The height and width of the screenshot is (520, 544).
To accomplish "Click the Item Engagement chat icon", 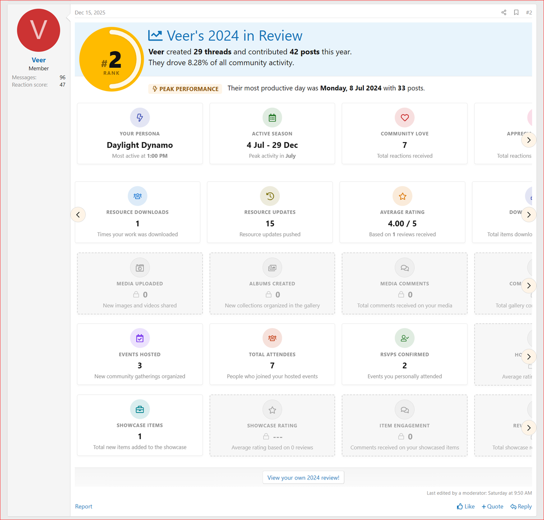I will coord(404,410).
